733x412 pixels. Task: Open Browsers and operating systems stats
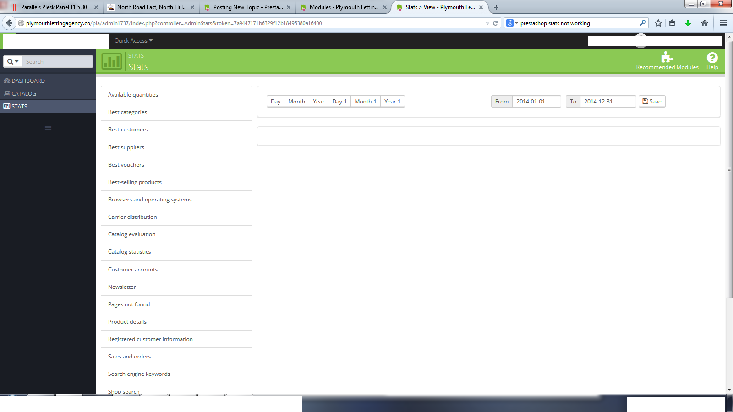click(x=176, y=200)
